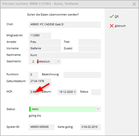The width and height of the screenshot is (139, 136).
Task: Click the empty Titel field
Action: click(x=90, y=42)
